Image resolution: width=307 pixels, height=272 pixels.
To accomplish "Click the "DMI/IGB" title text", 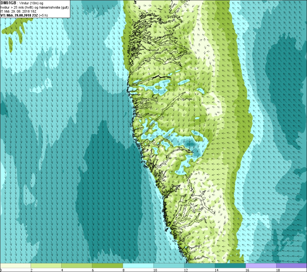I will [8, 3].
